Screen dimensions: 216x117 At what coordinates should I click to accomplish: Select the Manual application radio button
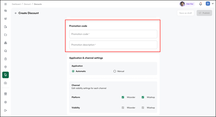click(x=115, y=71)
